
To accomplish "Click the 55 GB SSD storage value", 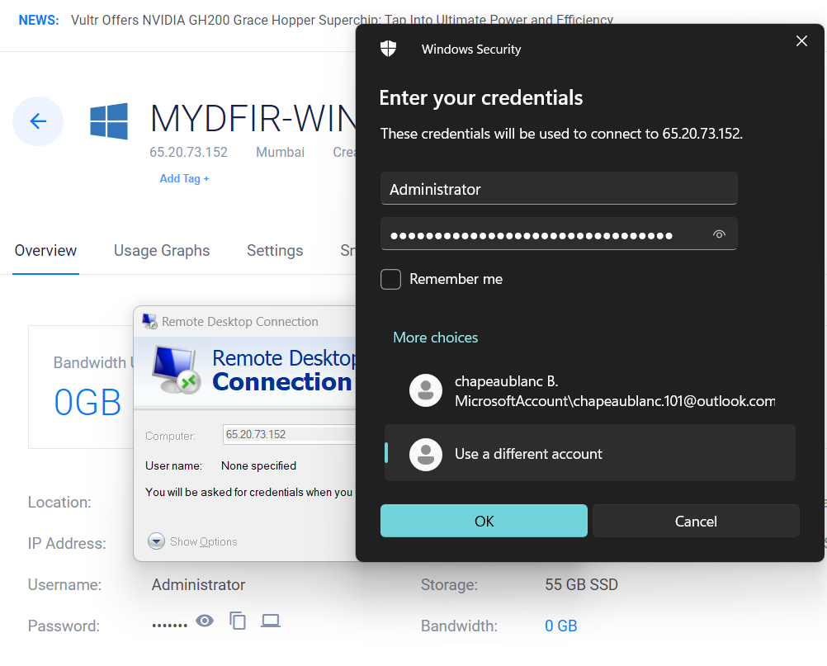I will [x=581, y=585].
